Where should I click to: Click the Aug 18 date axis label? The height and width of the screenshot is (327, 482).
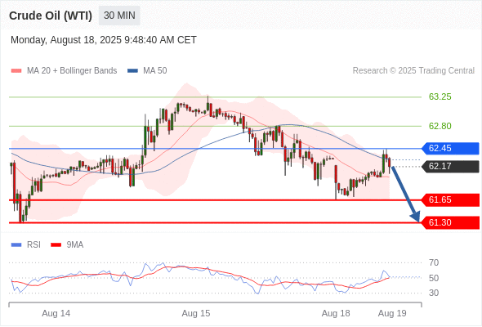point(336,313)
